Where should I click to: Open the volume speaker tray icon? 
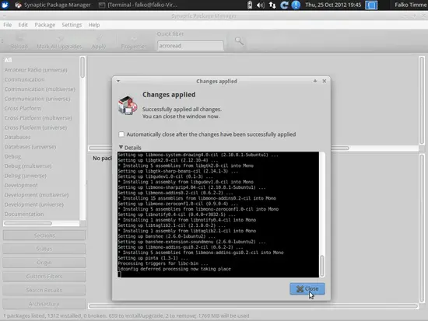[261, 5]
